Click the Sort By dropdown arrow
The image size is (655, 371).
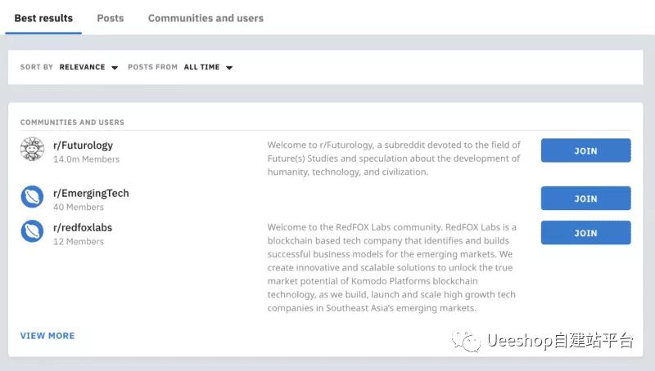[x=115, y=68]
